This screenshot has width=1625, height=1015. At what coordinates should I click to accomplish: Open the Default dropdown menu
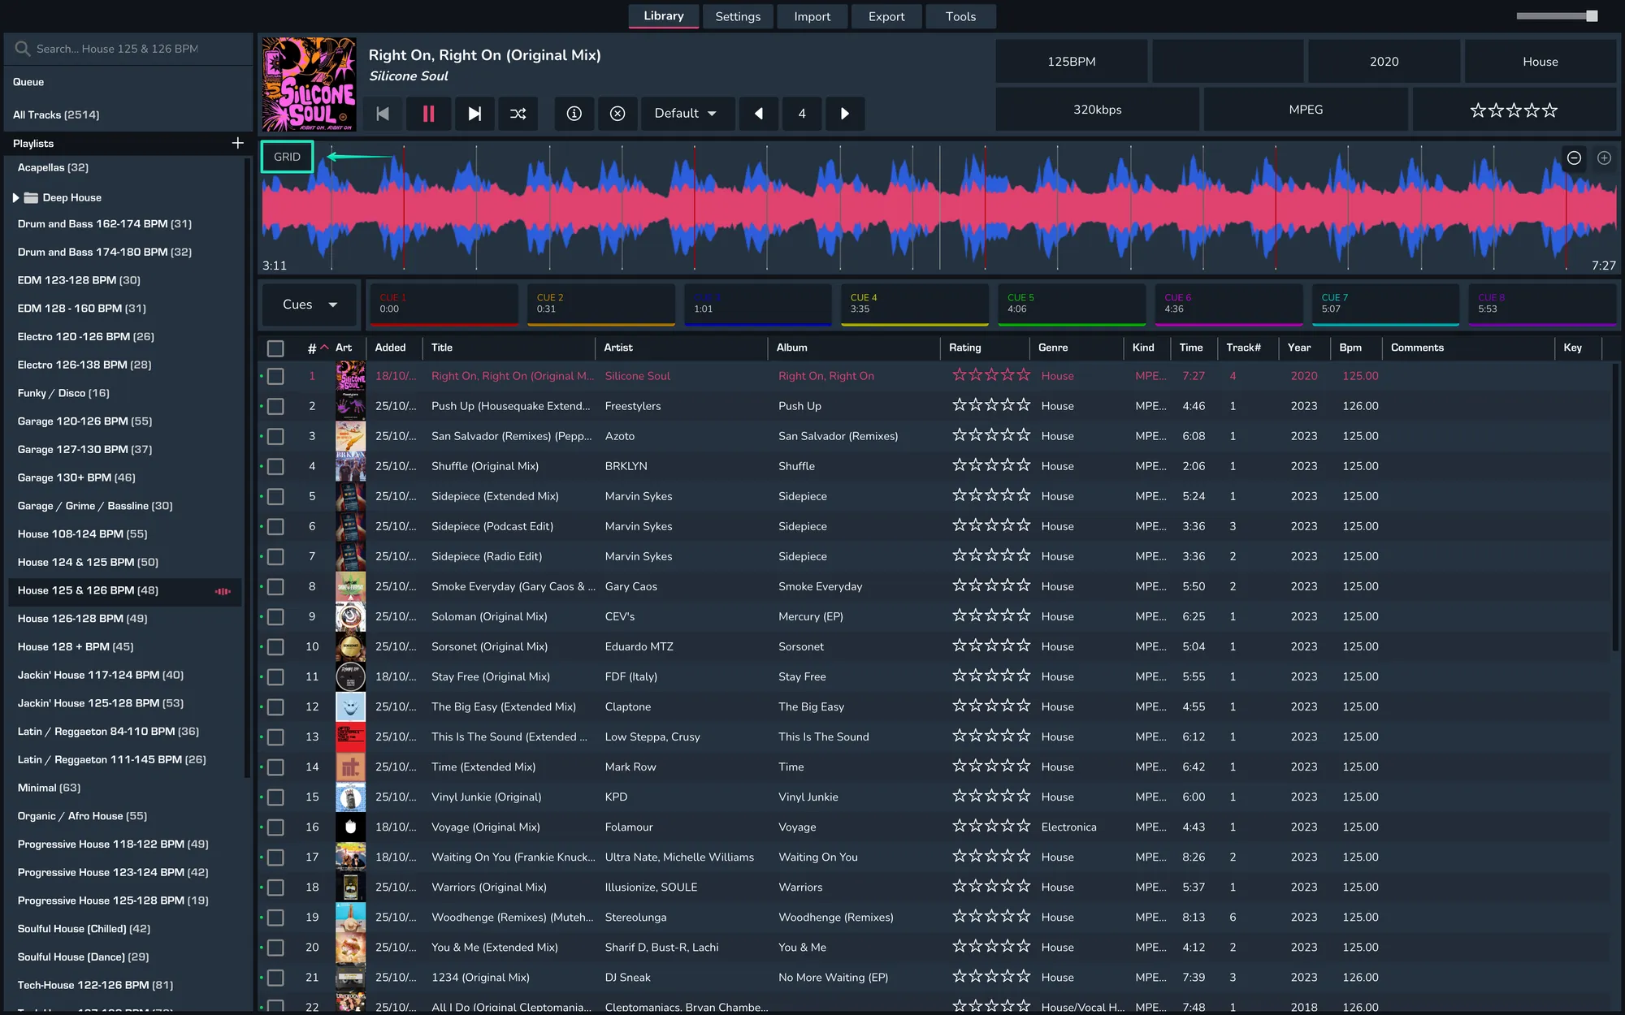pyautogui.click(x=687, y=114)
